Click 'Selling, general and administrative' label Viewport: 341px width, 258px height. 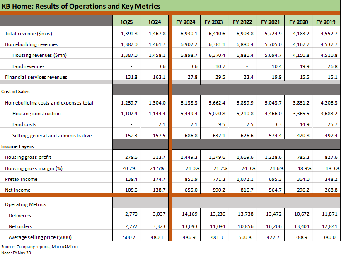click(52, 136)
